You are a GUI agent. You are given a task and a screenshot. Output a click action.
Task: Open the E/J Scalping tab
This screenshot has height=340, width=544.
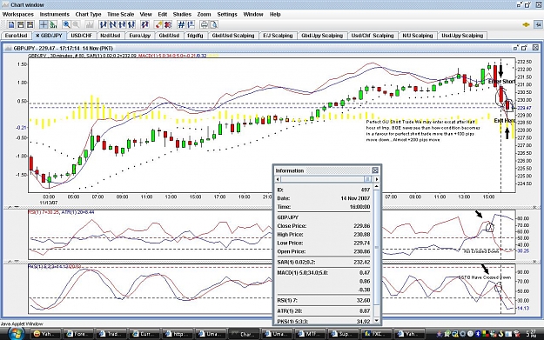pos(278,36)
